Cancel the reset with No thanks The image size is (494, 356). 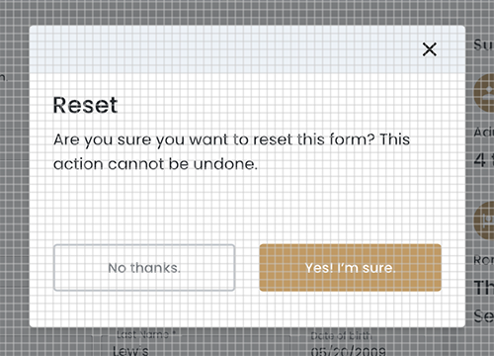click(144, 268)
